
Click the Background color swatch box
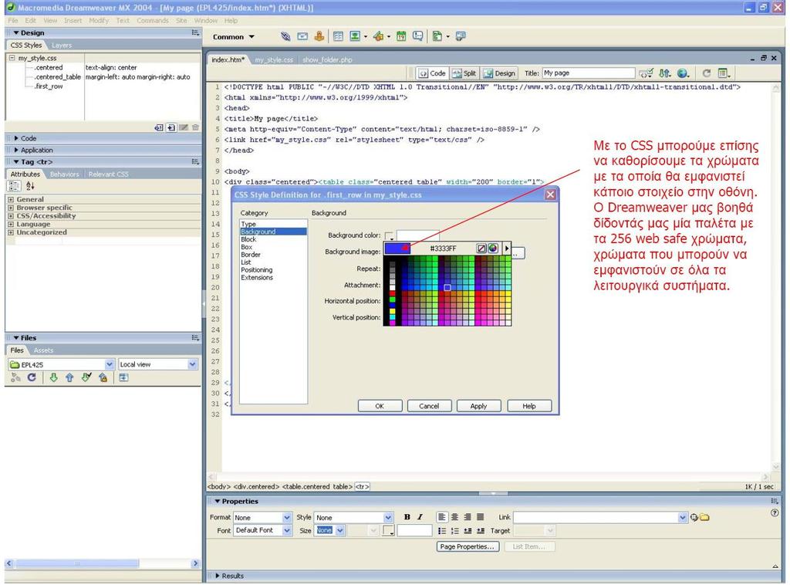tap(389, 236)
